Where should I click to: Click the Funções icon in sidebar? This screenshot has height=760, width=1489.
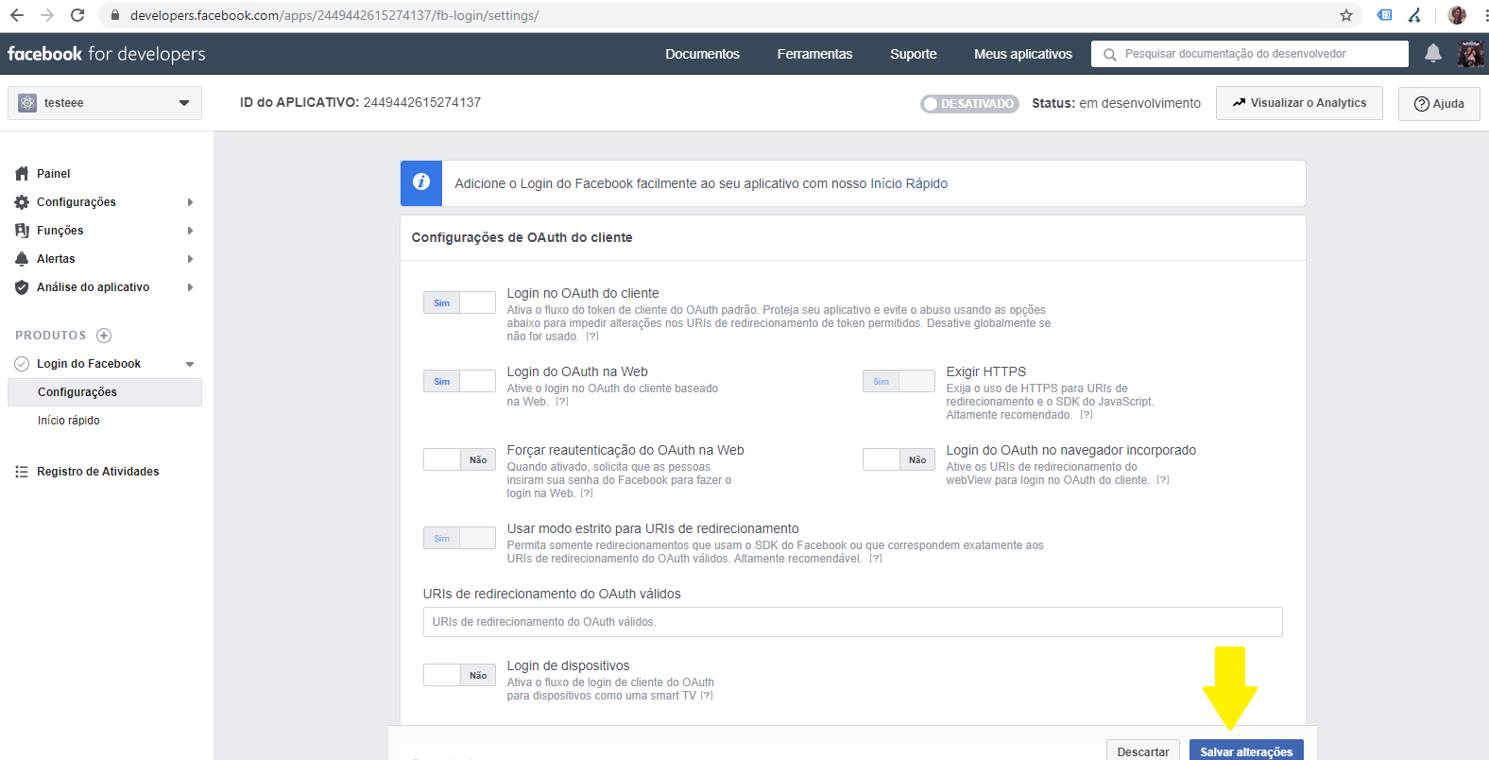(22, 231)
